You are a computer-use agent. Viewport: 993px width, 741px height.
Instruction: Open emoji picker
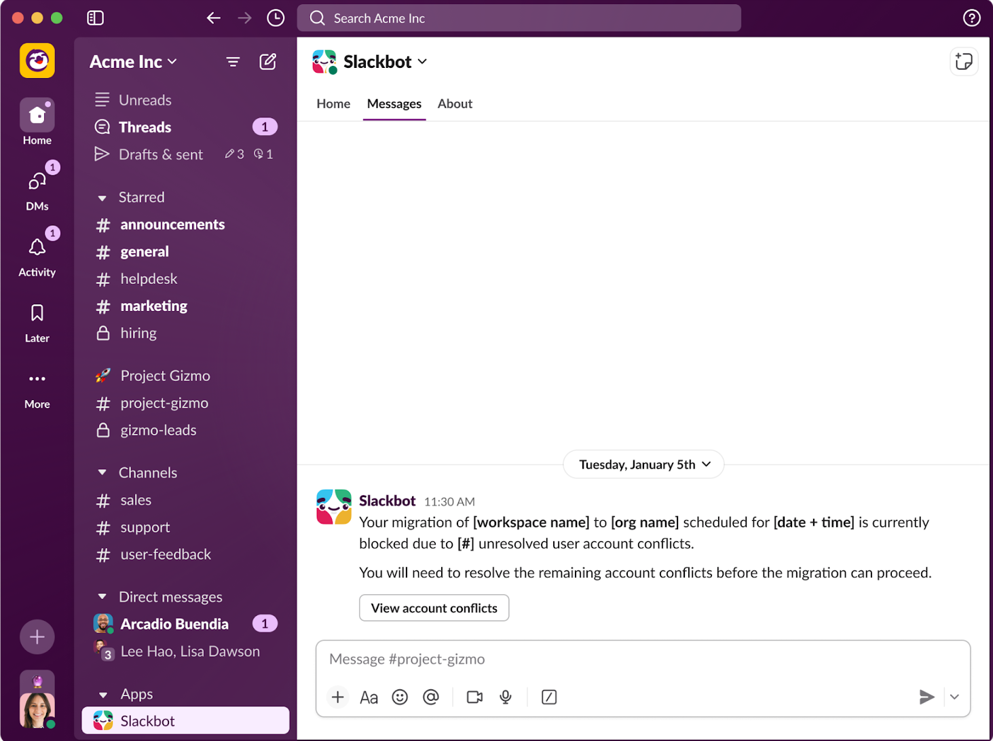[400, 697]
